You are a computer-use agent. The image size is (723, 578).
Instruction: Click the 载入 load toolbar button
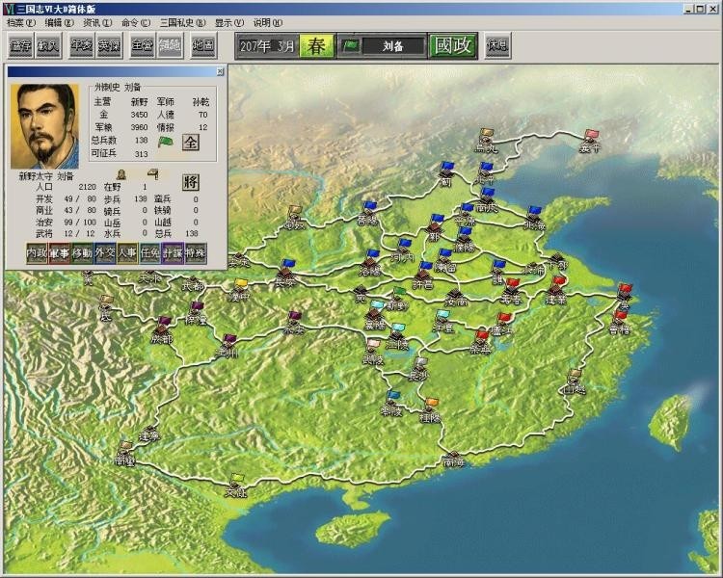click(48, 45)
